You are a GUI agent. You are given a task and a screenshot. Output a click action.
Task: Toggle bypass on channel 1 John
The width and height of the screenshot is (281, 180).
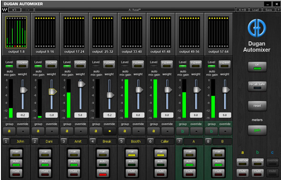tap(22, 64)
